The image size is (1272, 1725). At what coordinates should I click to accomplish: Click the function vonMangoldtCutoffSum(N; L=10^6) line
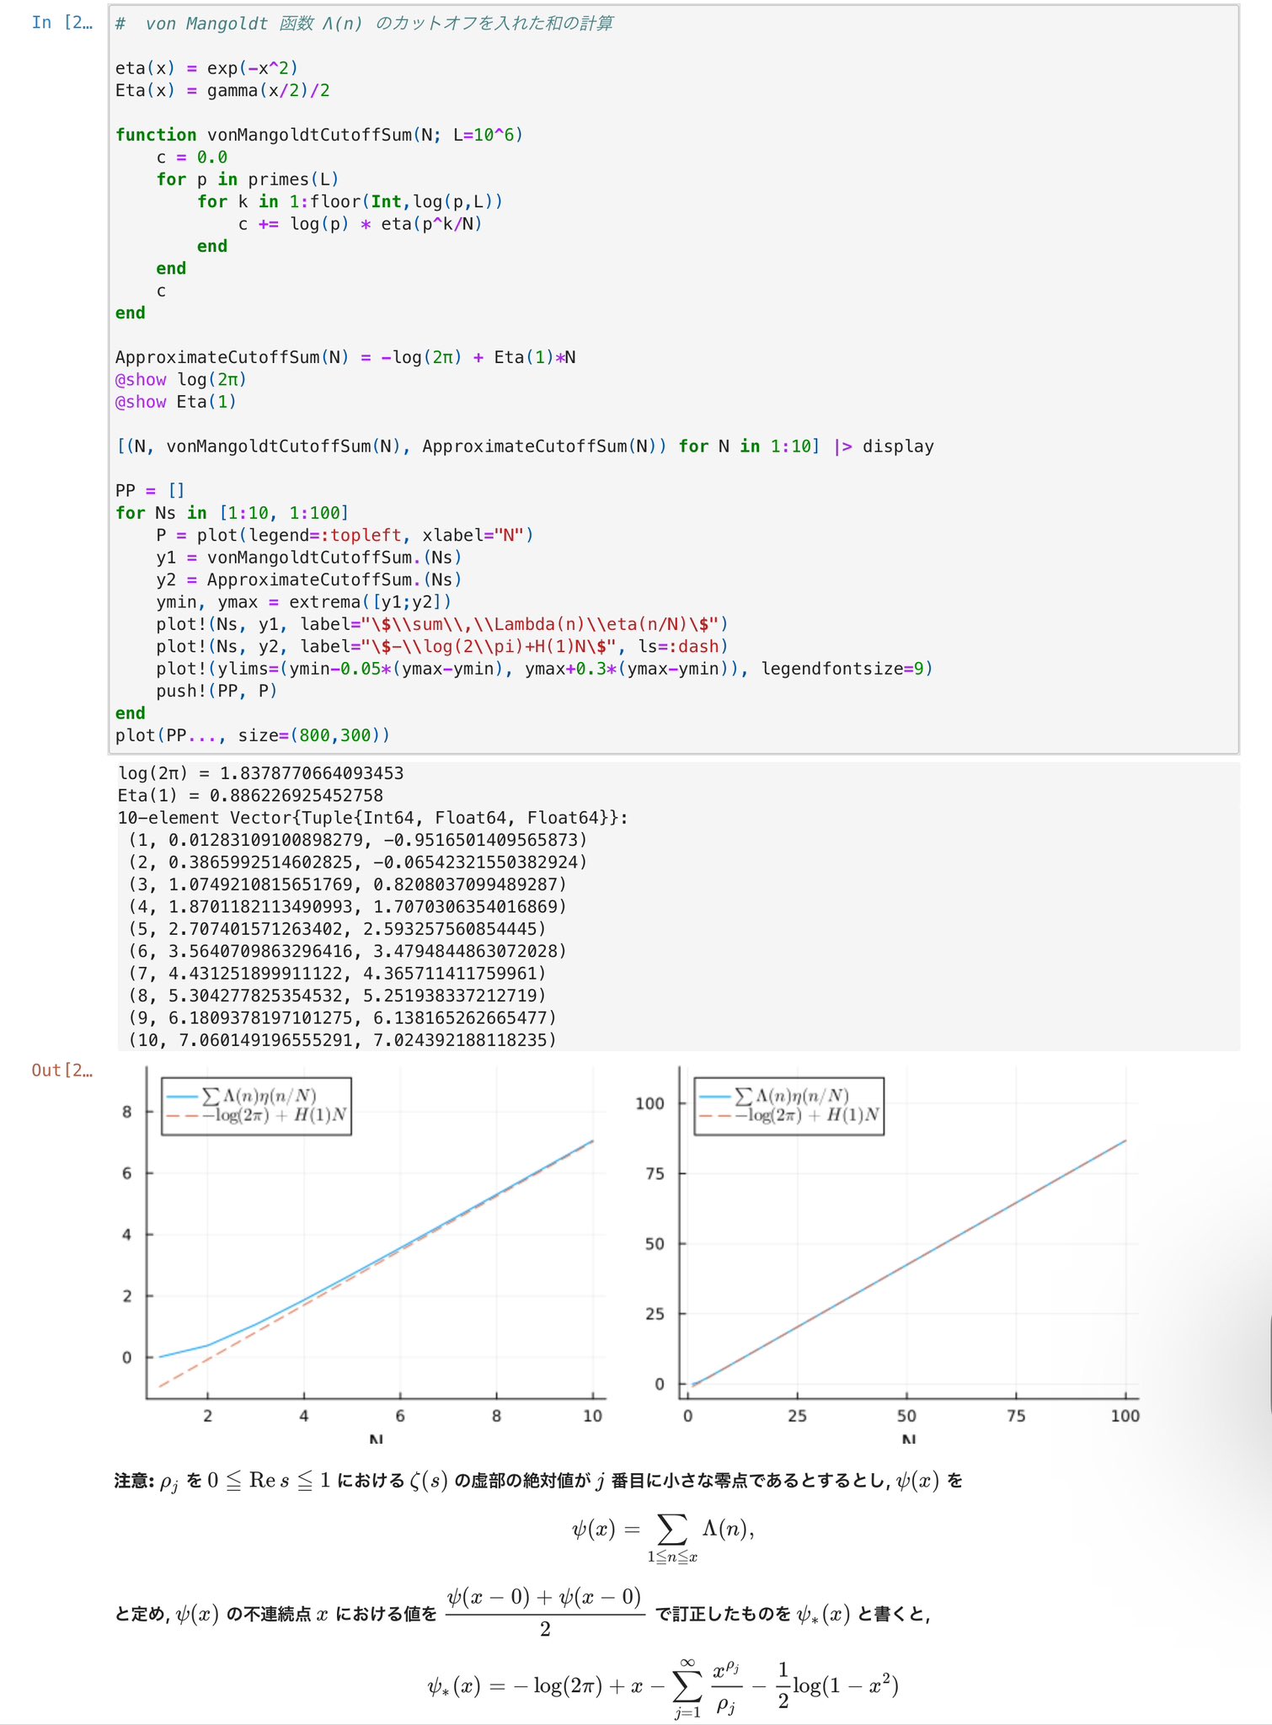pos(319,135)
